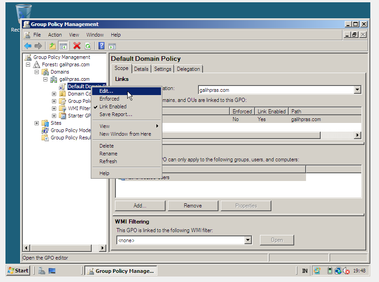This screenshot has width=379, height=282.
Task: Click the WMI Filters folder icon
Action: point(62,108)
